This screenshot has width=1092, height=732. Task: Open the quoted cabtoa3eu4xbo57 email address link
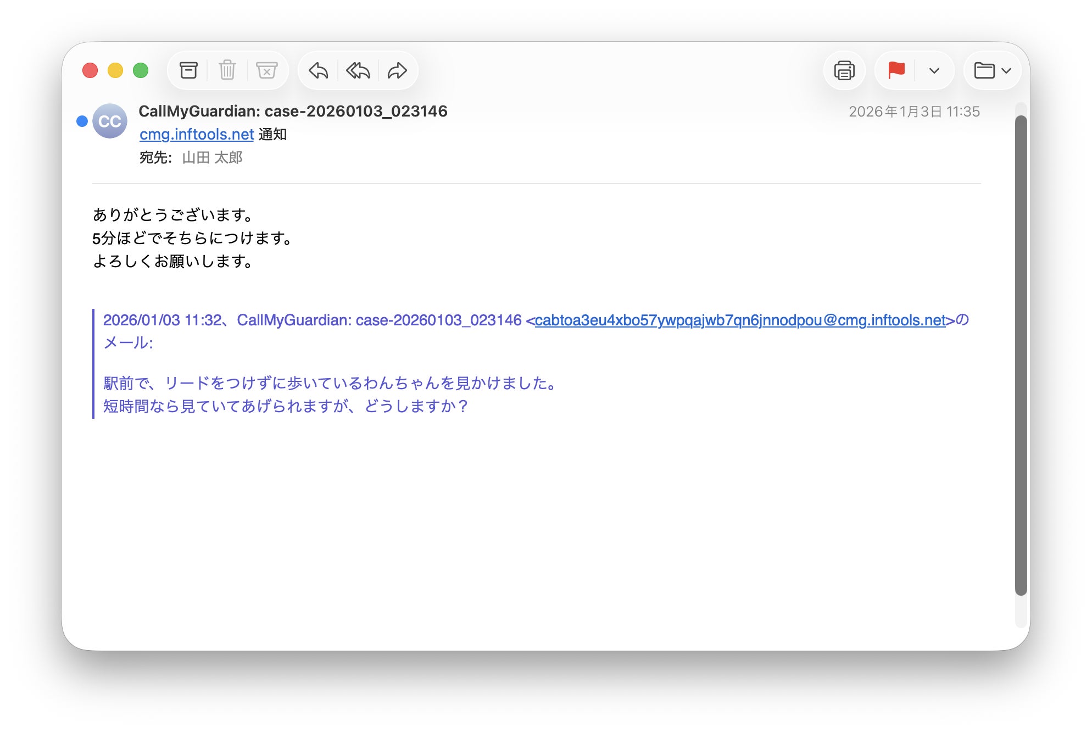pos(740,320)
